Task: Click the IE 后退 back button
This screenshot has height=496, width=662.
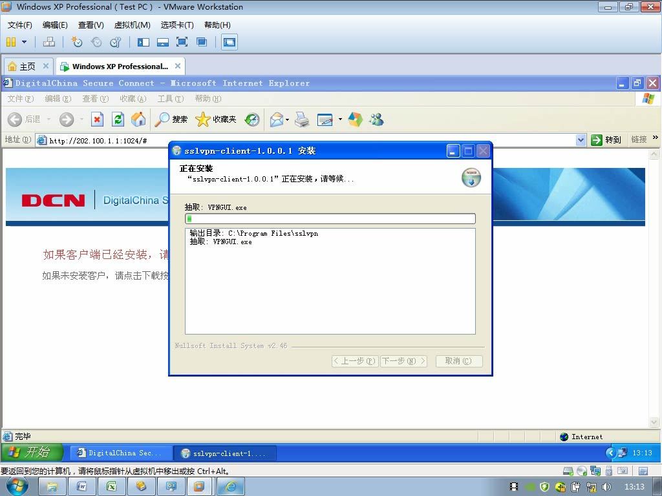Action: point(24,119)
